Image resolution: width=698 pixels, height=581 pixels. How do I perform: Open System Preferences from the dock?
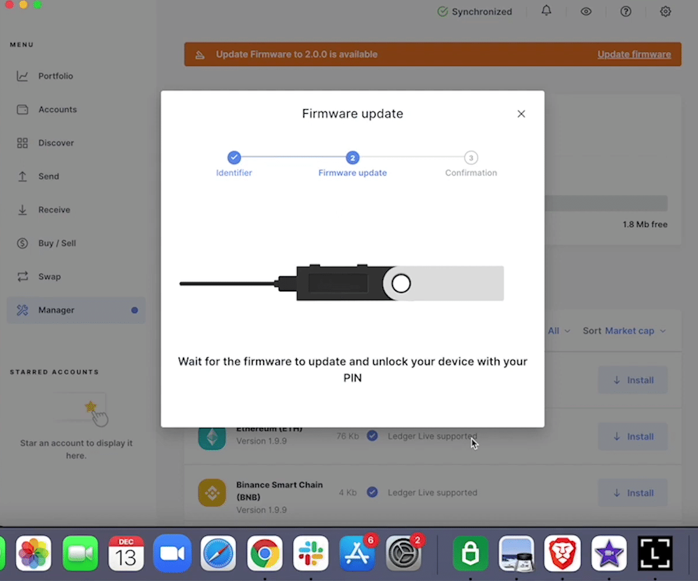[x=404, y=554]
